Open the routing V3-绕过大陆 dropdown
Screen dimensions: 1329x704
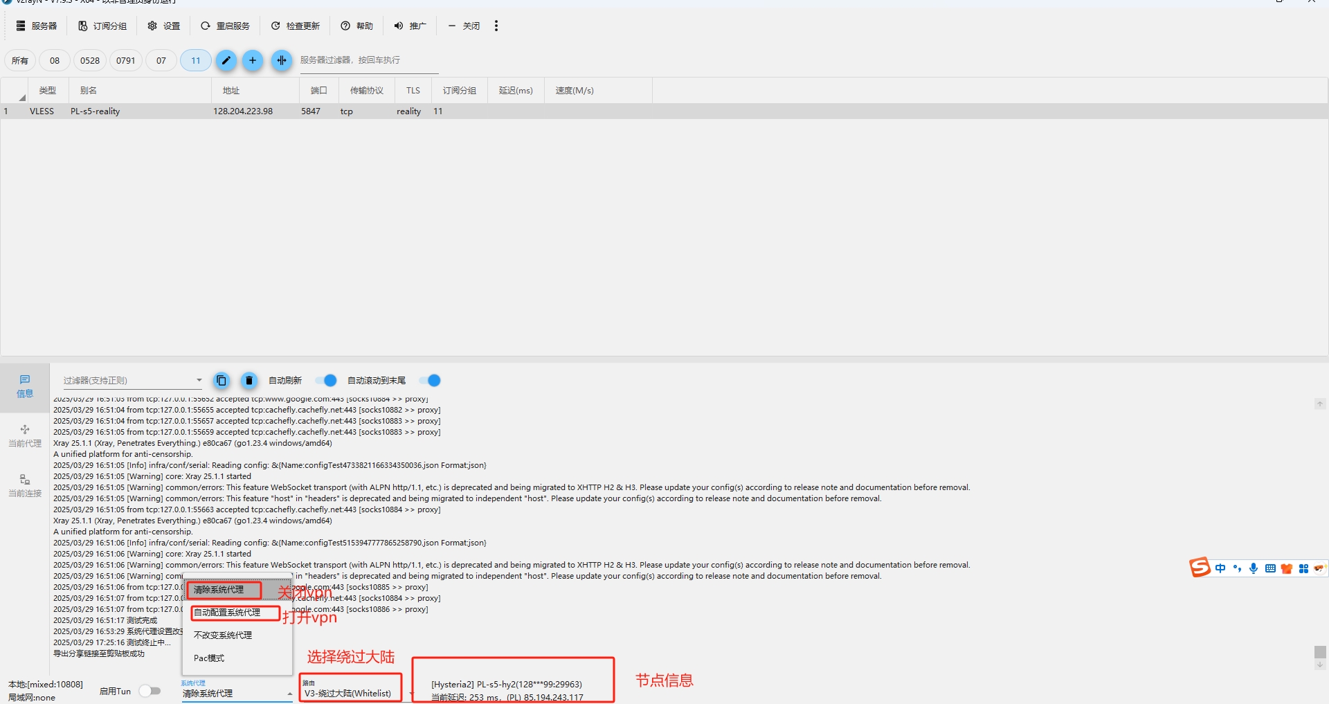coord(350,693)
